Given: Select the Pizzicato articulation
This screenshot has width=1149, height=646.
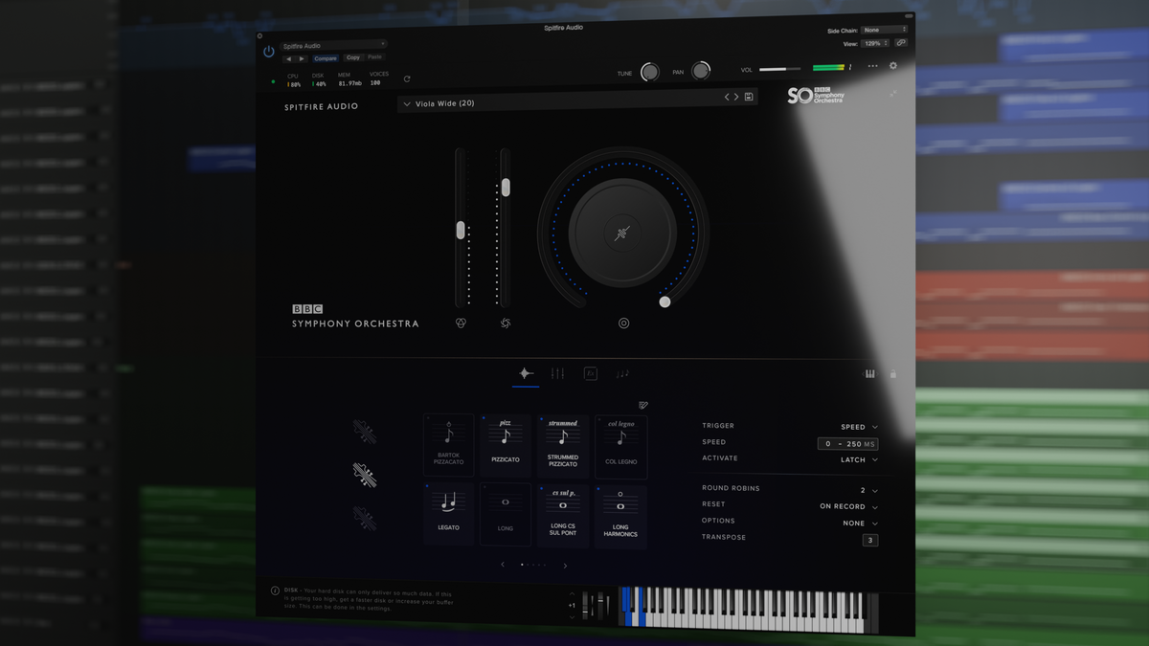Looking at the screenshot, I should click(x=506, y=444).
